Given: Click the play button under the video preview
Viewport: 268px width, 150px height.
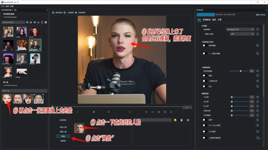Looking at the screenshot, I should tap(109, 112).
